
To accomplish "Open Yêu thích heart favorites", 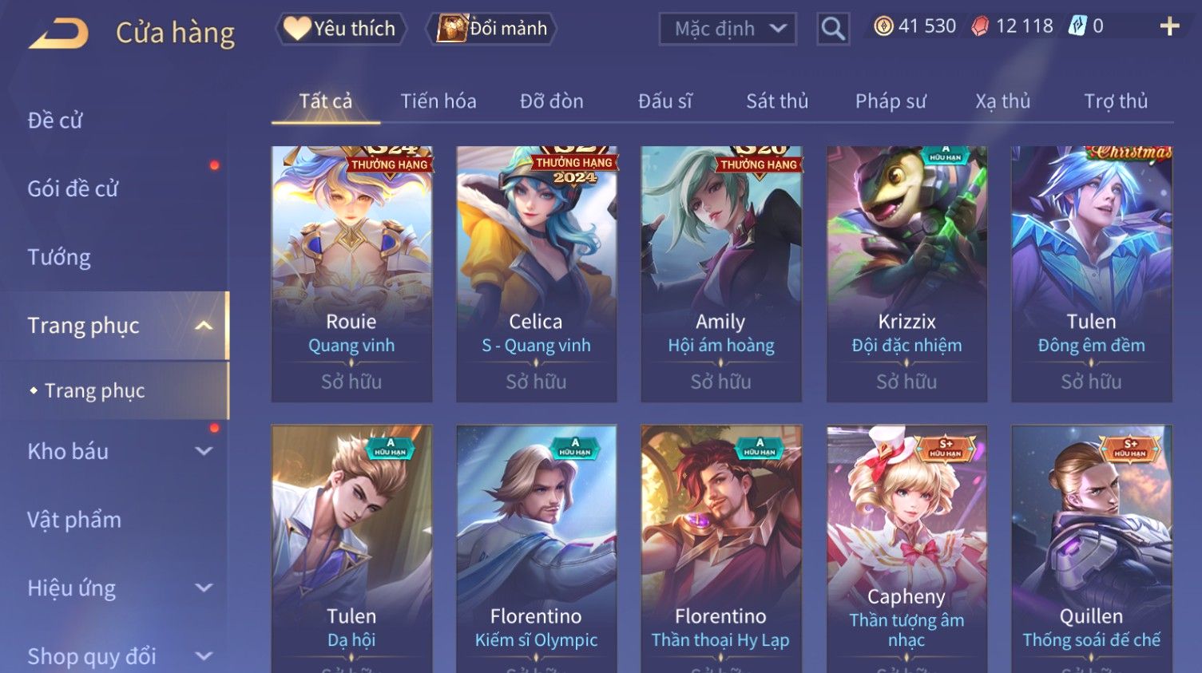I will coord(341,29).
